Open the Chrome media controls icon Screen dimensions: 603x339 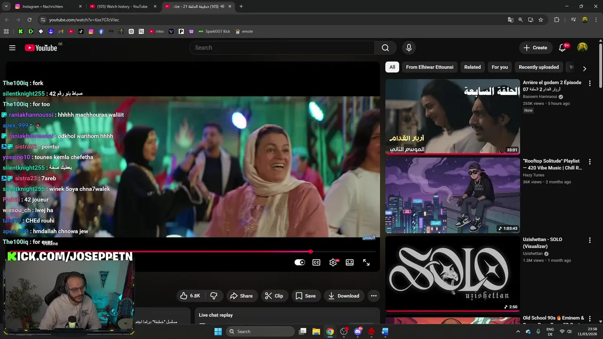tap(573, 20)
